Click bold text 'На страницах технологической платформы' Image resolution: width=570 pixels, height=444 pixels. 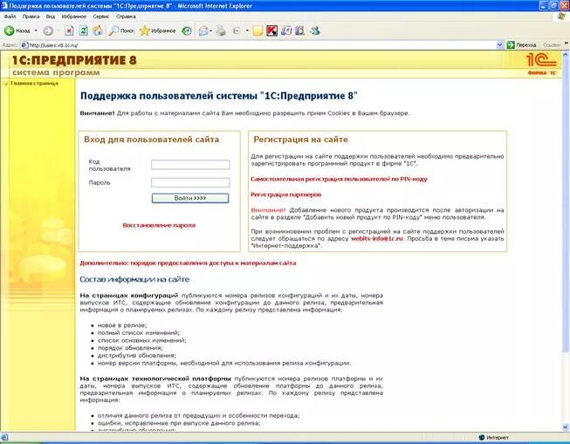[x=155, y=379]
